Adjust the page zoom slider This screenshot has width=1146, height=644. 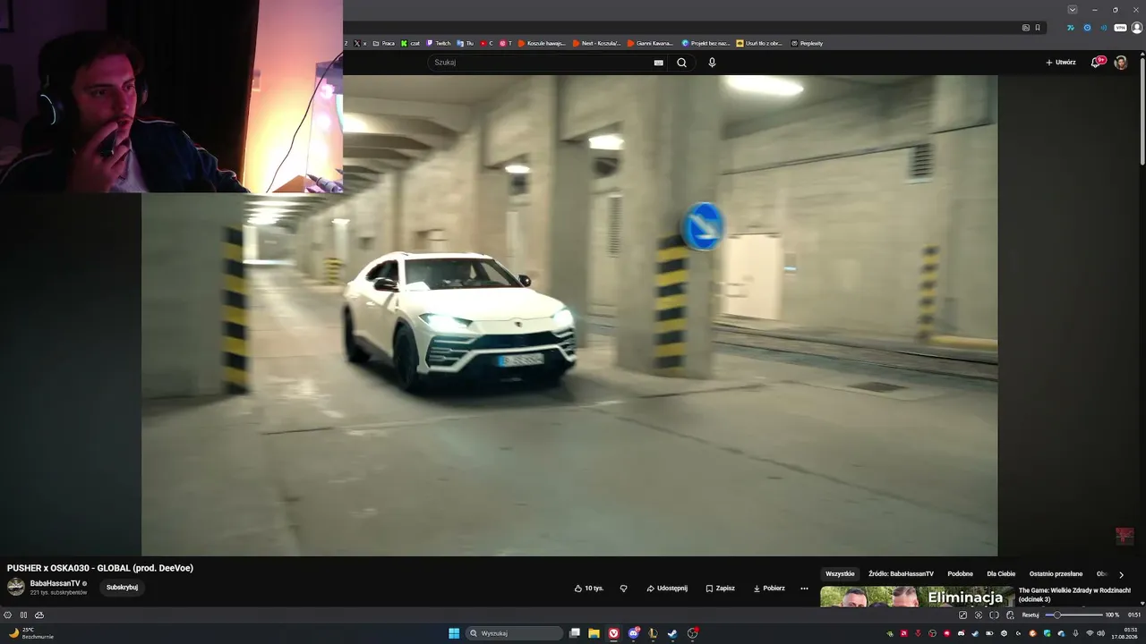[x=1073, y=615]
